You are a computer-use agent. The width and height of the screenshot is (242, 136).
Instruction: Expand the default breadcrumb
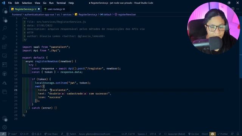coord(107,14)
